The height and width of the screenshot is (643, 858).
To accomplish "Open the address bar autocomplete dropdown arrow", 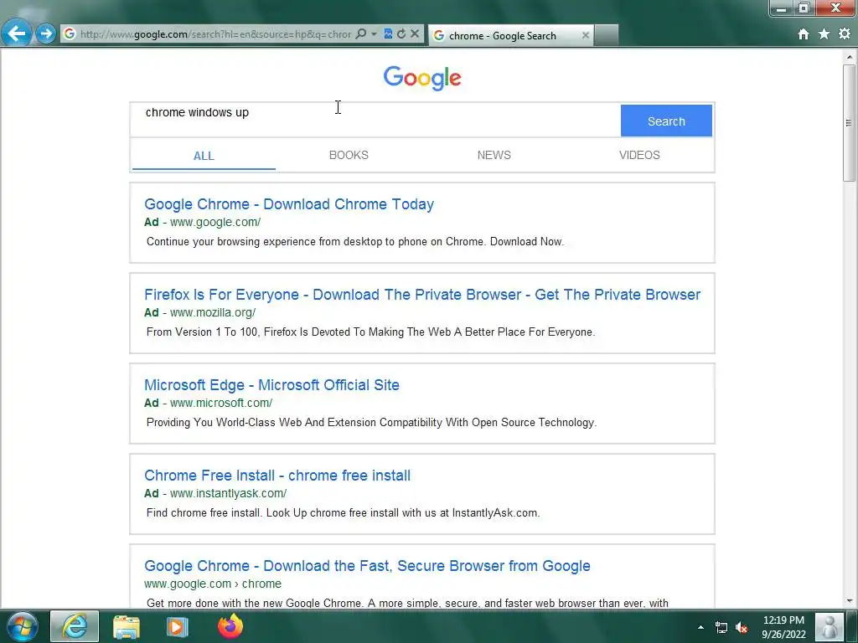I will coord(374,33).
